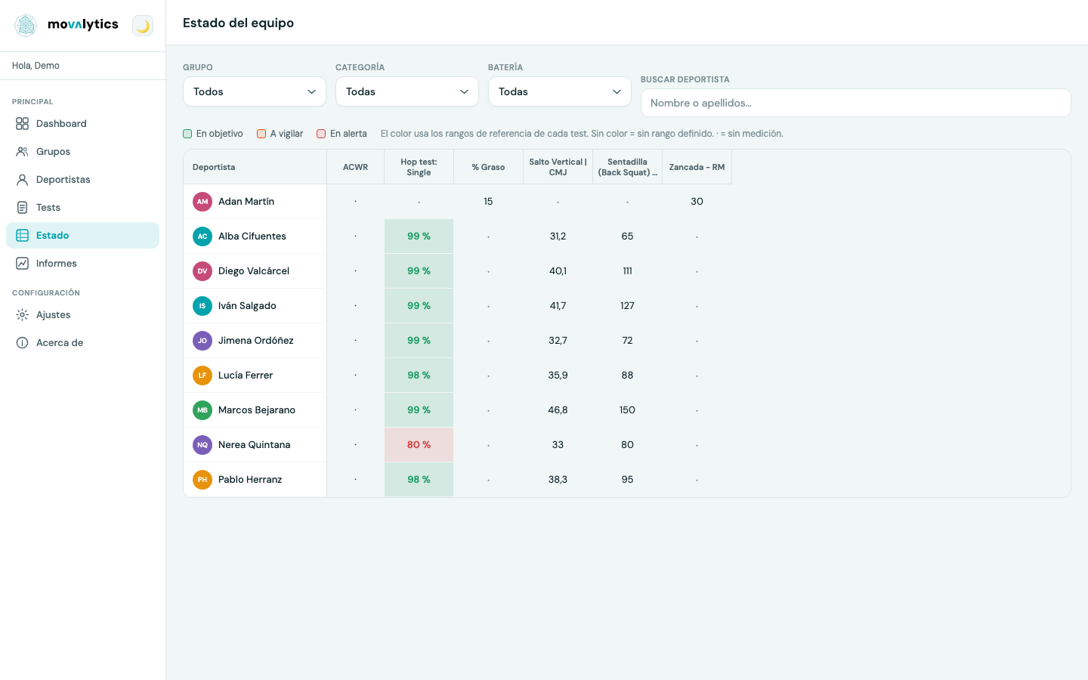Click the ACWR column header
Screen dimensions: 1088x680
tap(356, 167)
